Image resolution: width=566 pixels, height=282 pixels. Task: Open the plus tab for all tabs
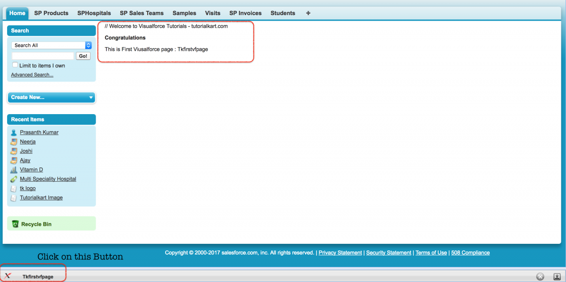coord(308,13)
